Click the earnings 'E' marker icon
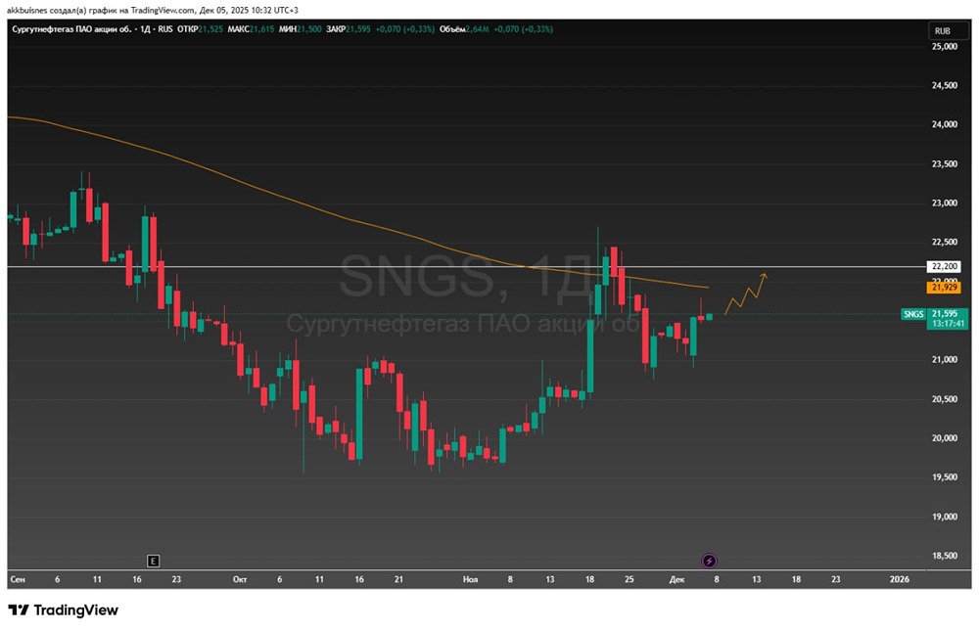This screenshot has height=631, width=979. 153,562
